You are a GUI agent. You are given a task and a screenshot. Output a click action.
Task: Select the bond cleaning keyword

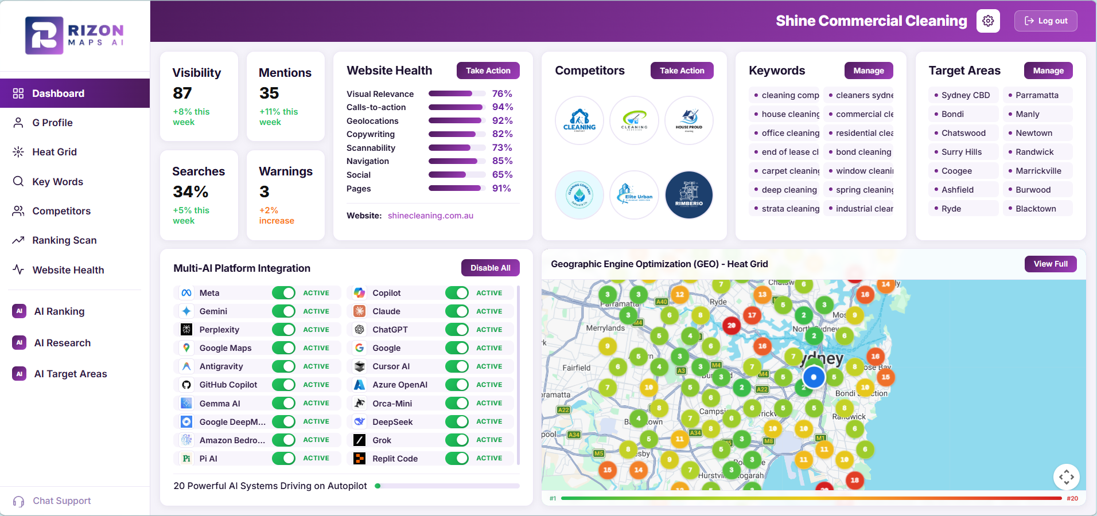click(x=859, y=152)
